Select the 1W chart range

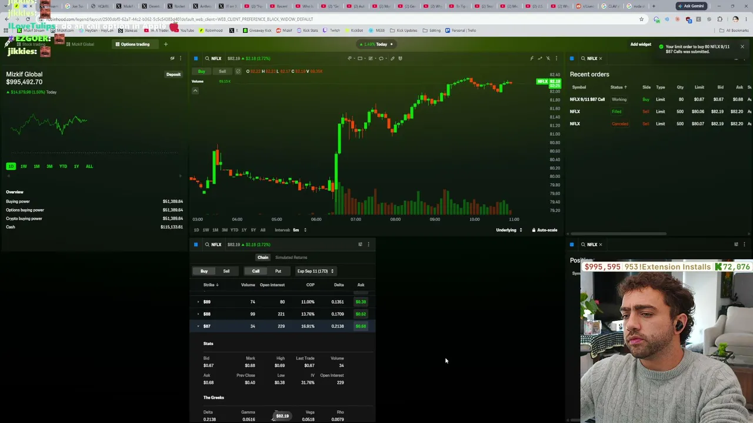pos(206,230)
